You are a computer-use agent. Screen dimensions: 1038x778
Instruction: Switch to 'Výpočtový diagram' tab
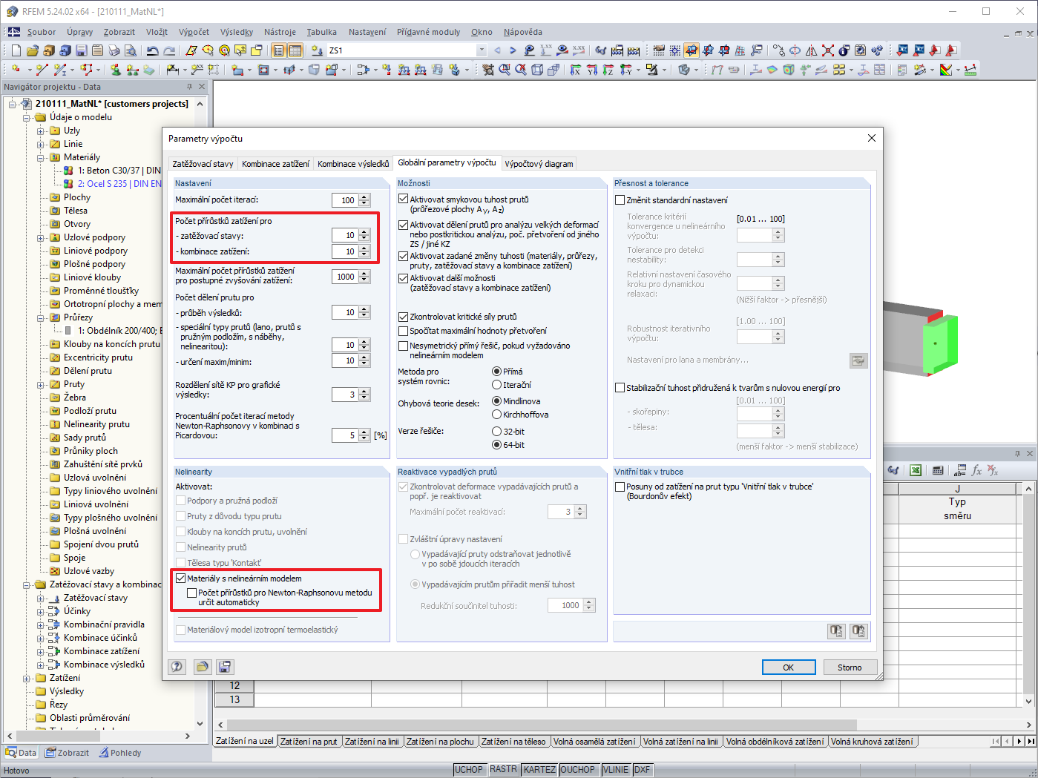click(x=539, y=164)
